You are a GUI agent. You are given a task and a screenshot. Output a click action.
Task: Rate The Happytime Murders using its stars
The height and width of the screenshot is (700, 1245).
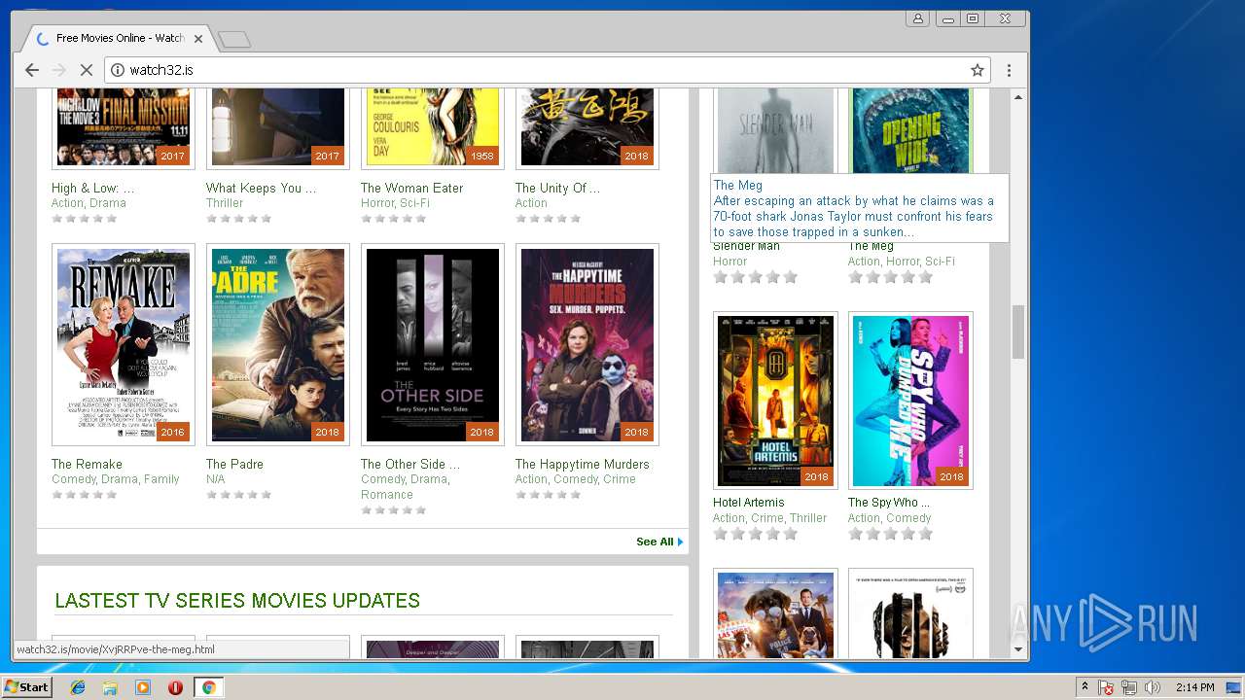548,495
